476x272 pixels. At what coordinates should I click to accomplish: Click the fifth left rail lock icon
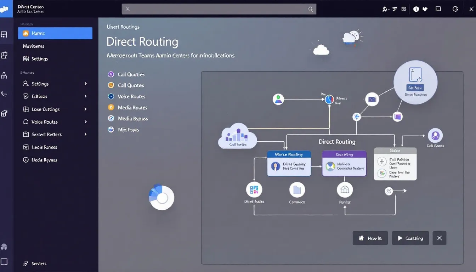pyautogui.click(x=4, y=113)
